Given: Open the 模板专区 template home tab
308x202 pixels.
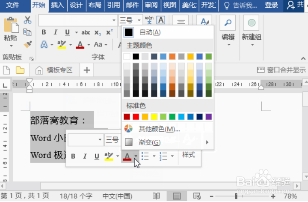Looking at the screenshot, I should [54, 70].
